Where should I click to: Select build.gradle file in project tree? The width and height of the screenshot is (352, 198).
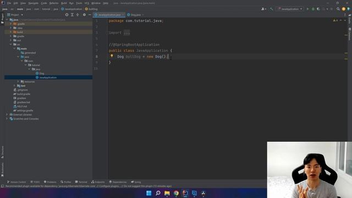click(22, 94)
